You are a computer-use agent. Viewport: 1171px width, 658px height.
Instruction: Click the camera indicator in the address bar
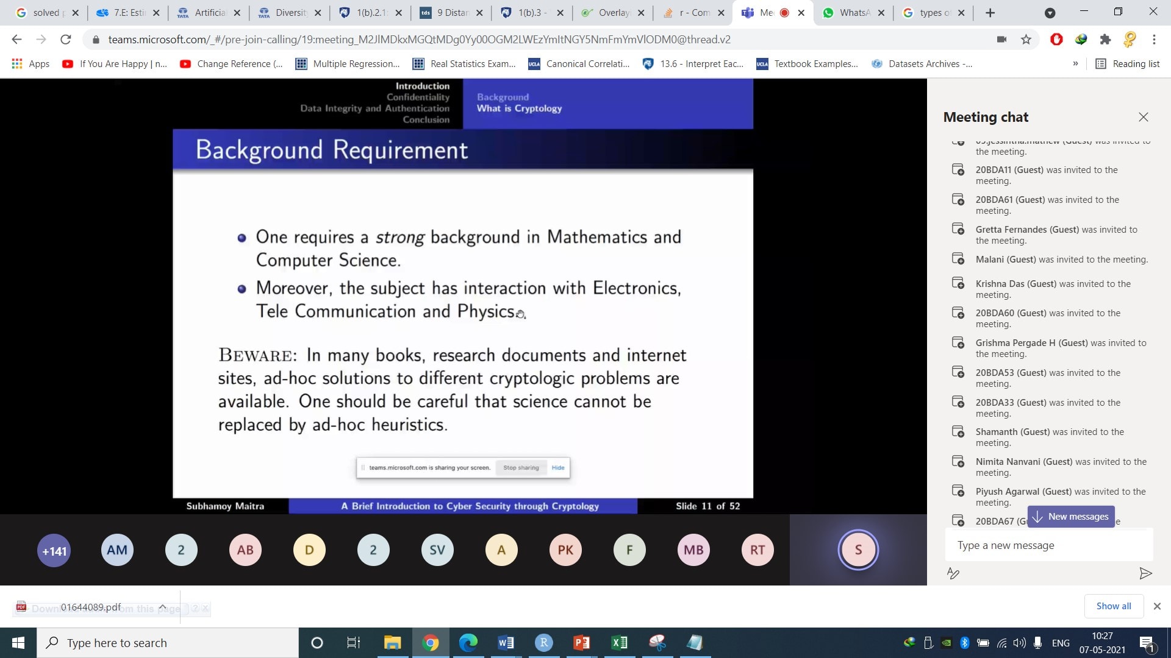coord(1001,40)
